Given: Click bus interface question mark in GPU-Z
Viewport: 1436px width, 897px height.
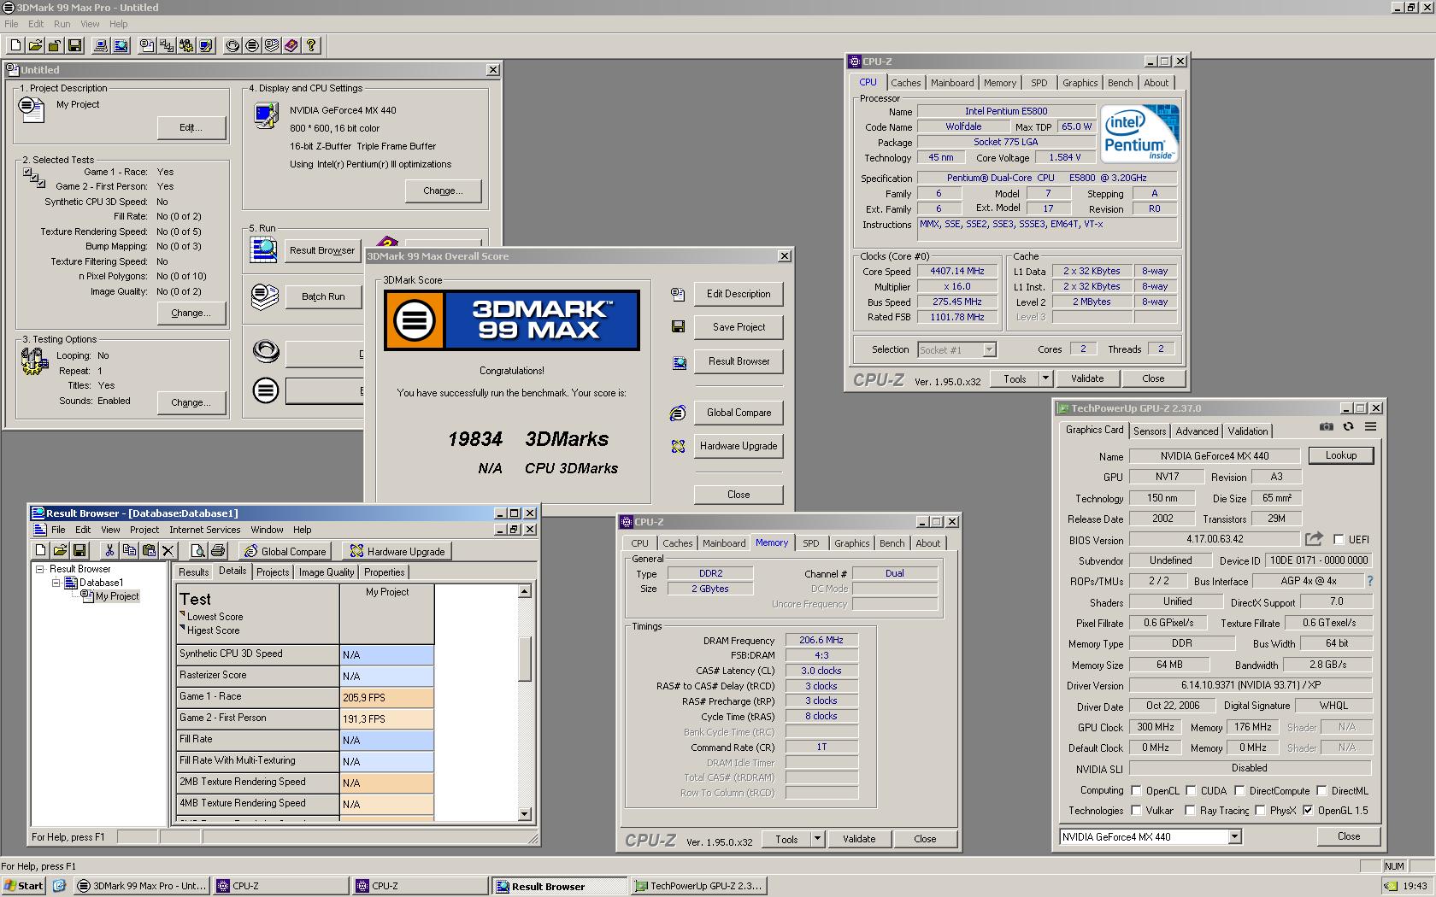Looking at the screenshot, I should click(1370, 581).
